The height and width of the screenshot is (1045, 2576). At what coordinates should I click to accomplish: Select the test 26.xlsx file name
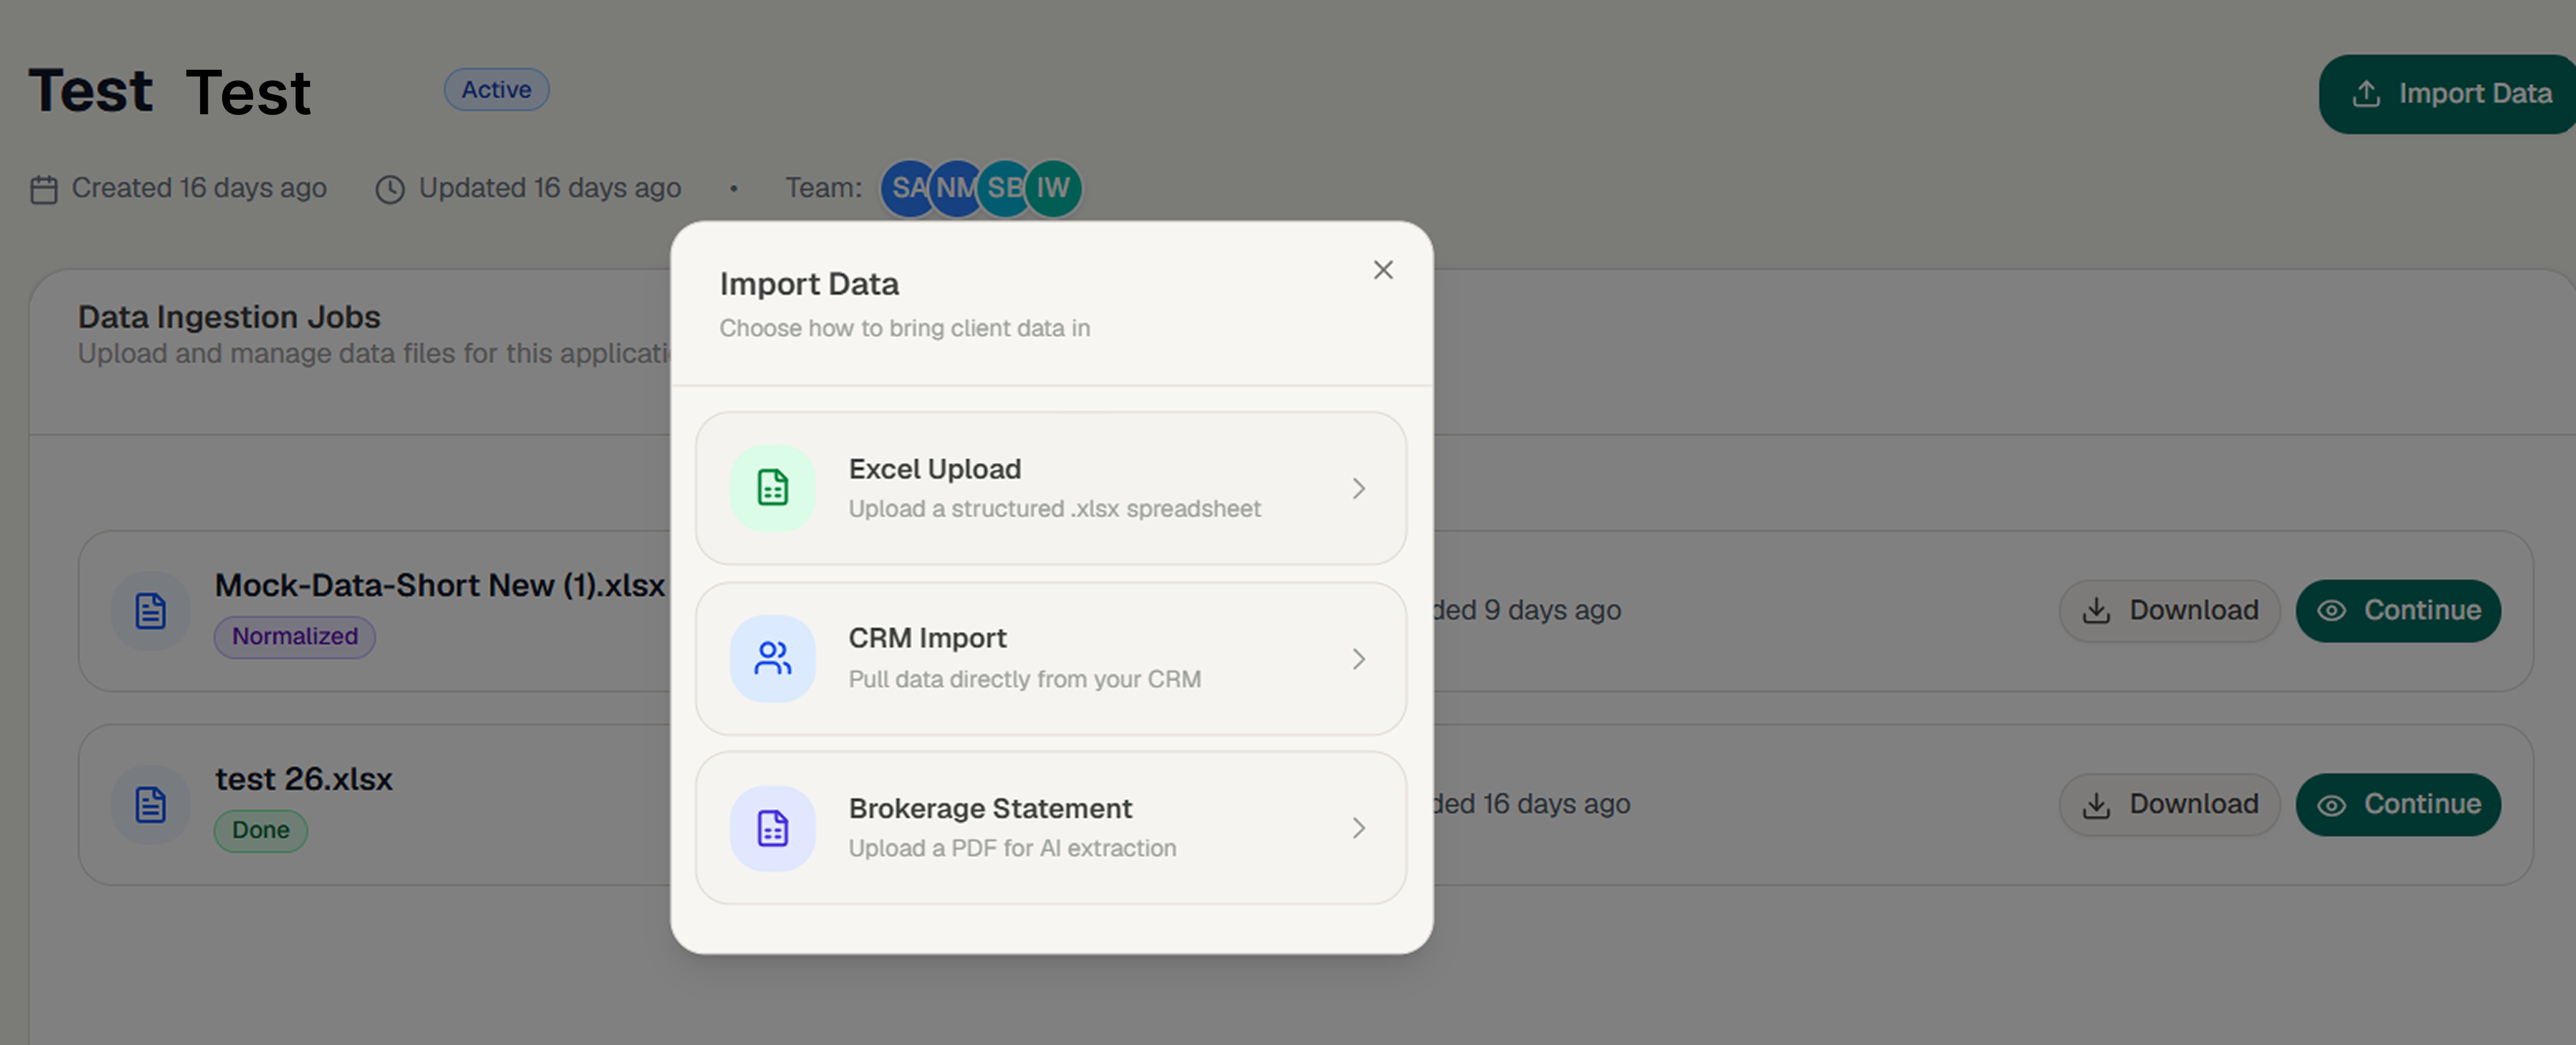(304, 779)
